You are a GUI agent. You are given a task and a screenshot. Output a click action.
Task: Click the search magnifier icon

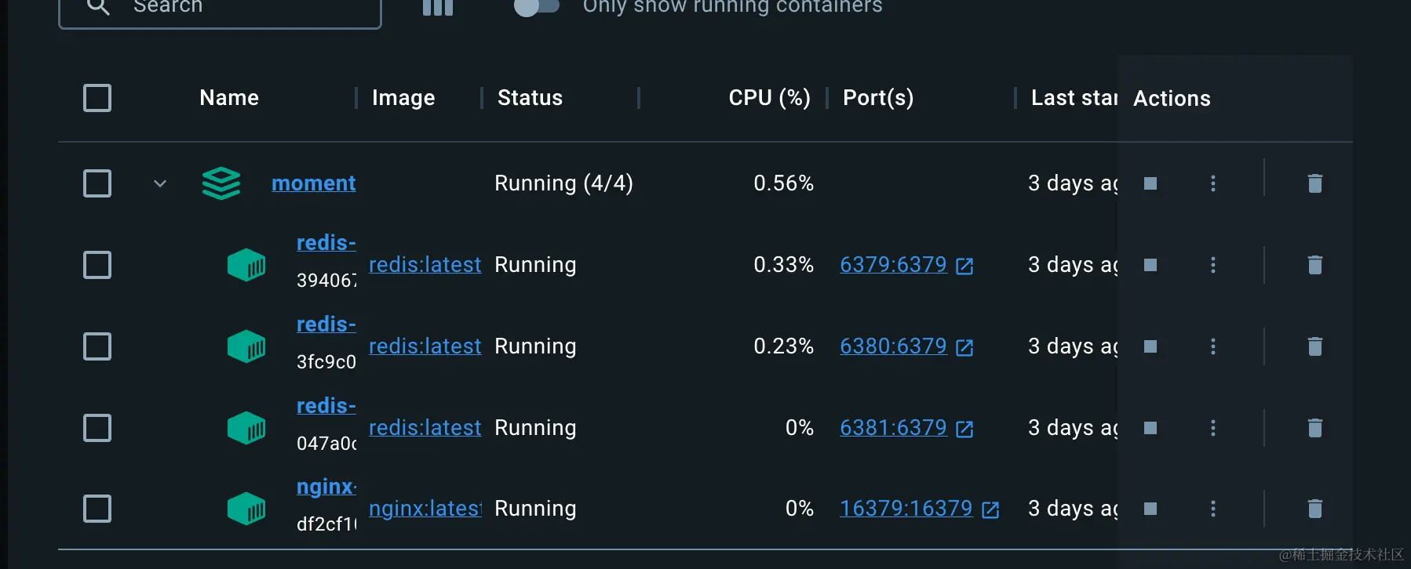98,6
